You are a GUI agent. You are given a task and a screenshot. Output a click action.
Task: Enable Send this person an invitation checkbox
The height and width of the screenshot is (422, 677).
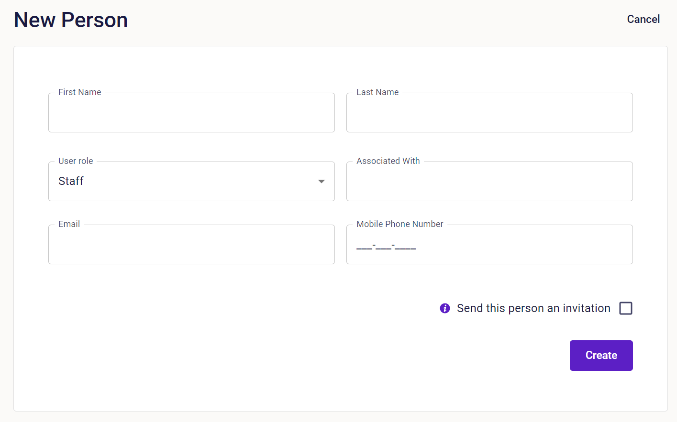[626, 308]
